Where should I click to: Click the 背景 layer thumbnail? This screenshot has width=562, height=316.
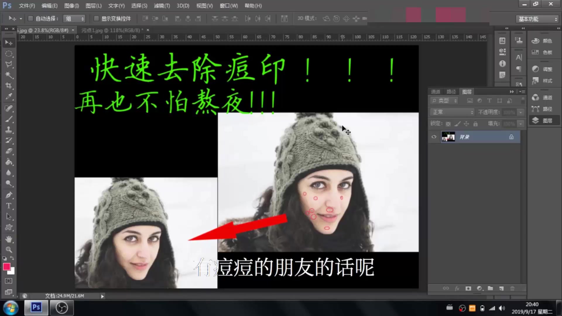click(x=448, y=137)
